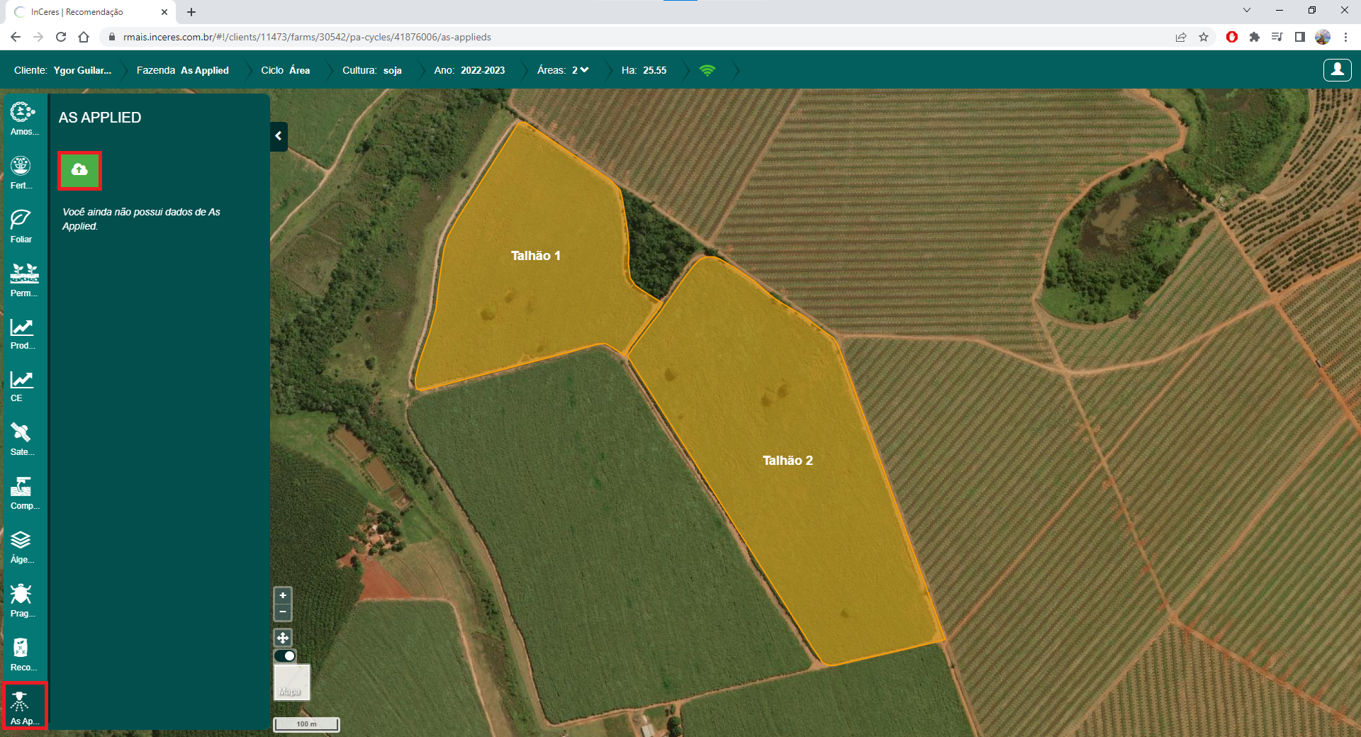Toggle the map overlay switch

[x=285, y=656]
